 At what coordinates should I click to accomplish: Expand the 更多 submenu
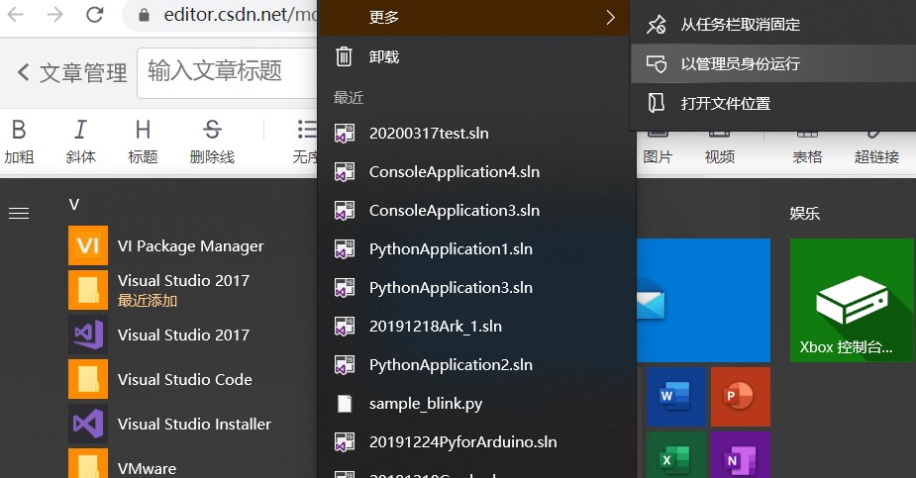(473, 18)
